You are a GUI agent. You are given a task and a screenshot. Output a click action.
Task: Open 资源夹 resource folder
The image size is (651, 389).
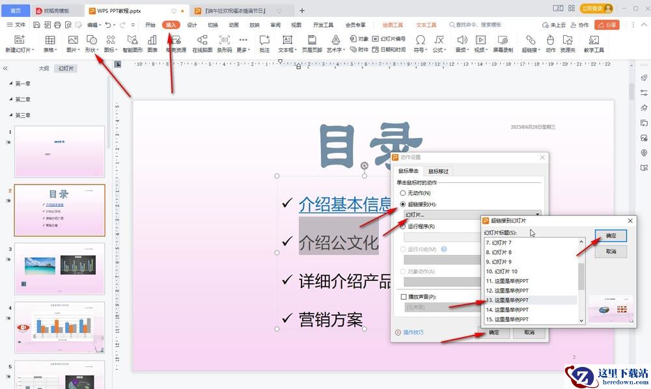[x=568, y=44]
